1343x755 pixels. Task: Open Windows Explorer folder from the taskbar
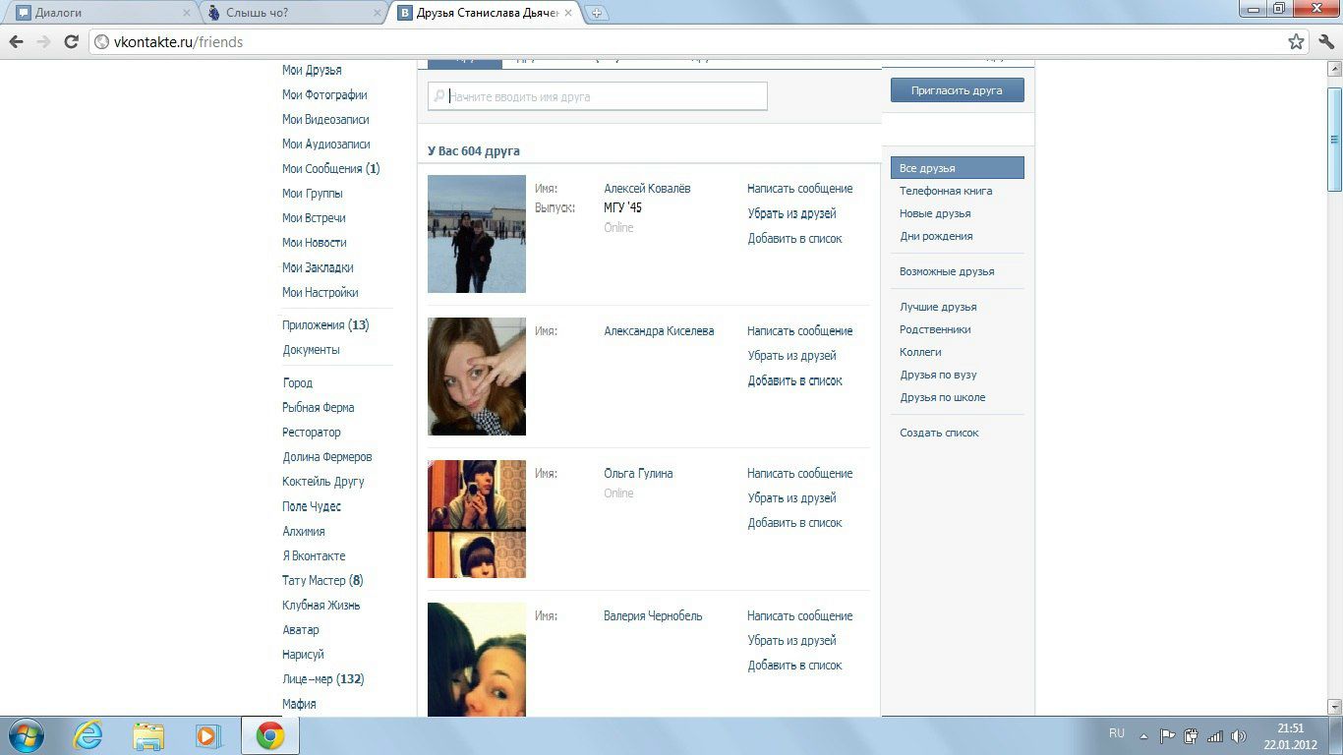coord(147,734)
